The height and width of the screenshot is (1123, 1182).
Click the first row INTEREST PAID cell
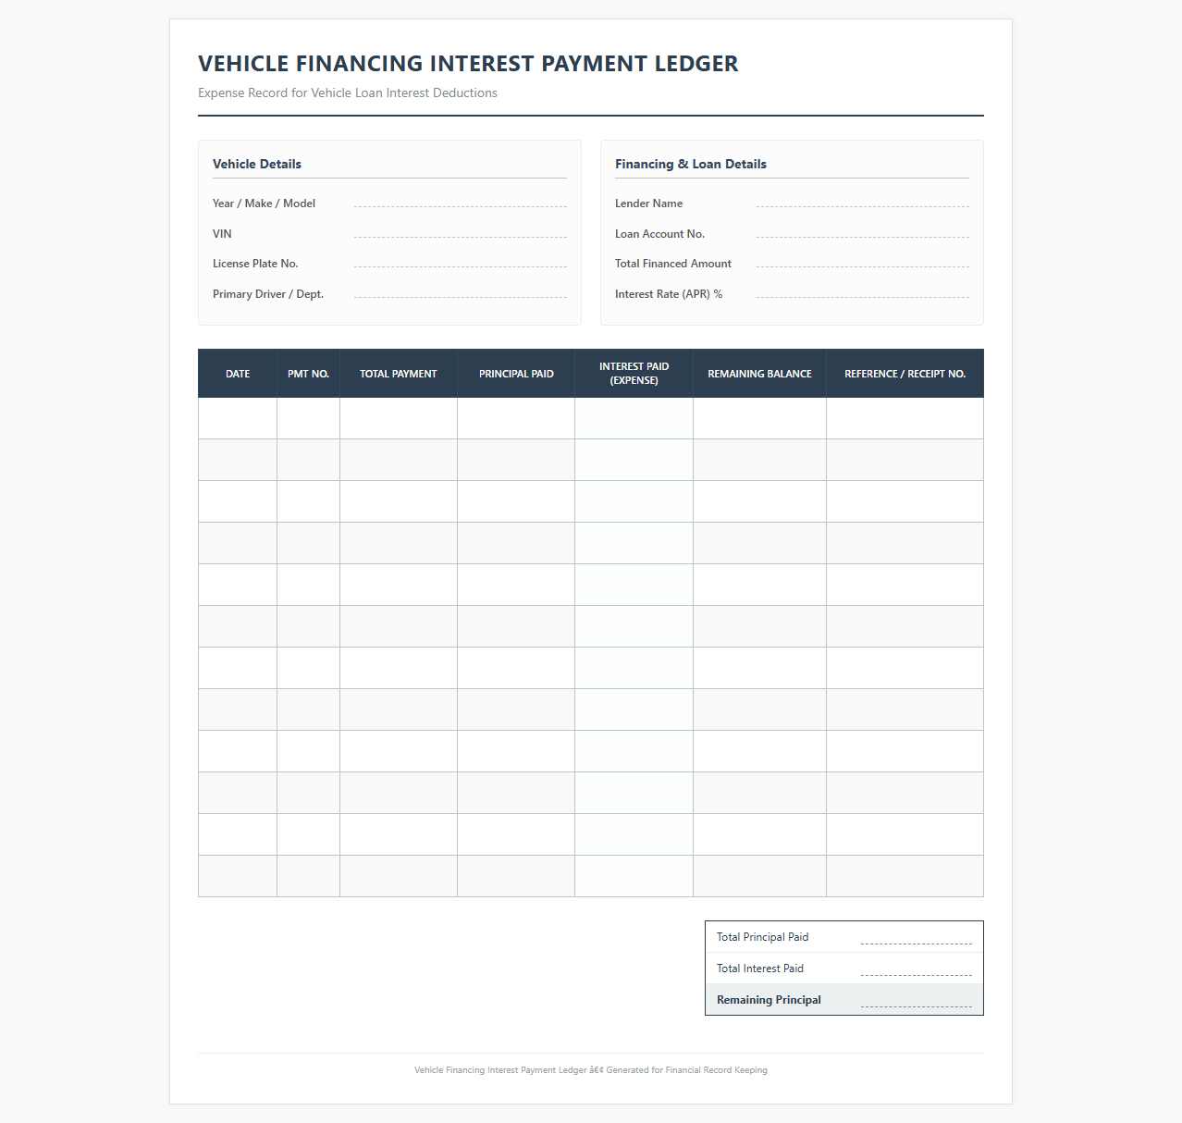coord(634,418)
